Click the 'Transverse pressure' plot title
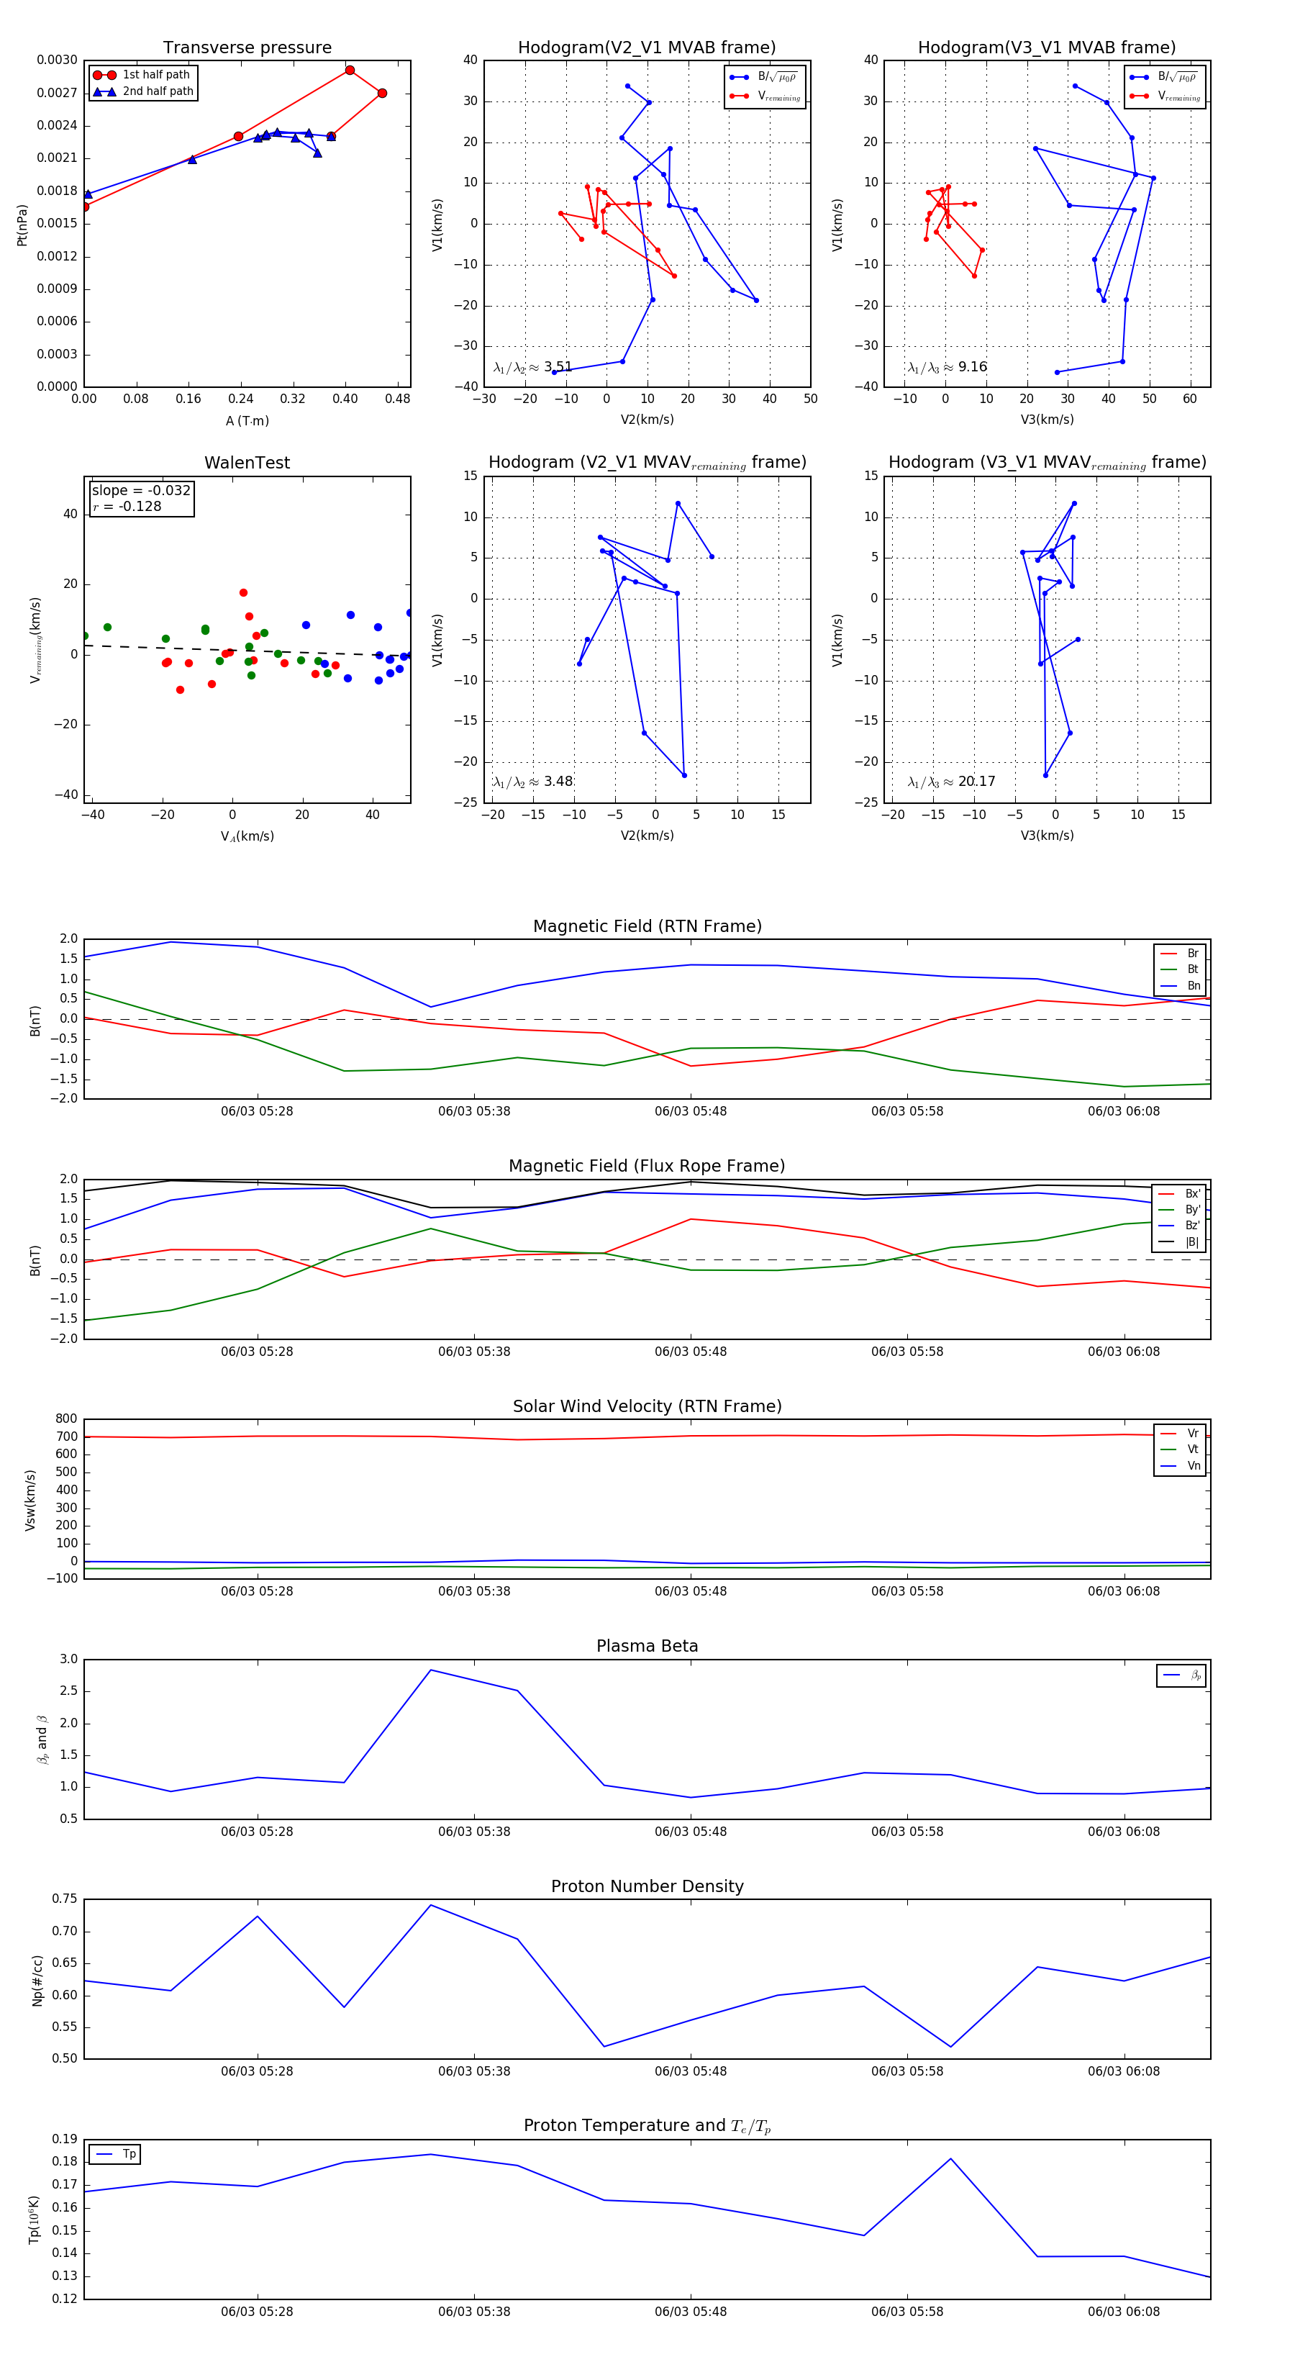The image size is (1295, 2375). (247, 48)
